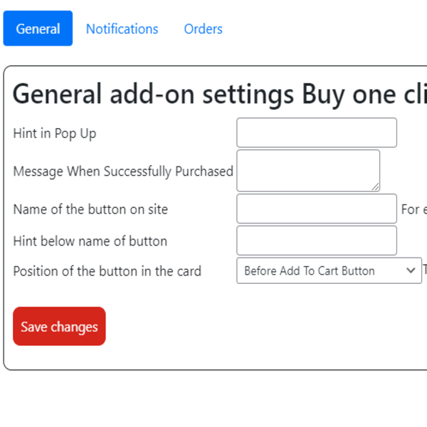Focus the Name of the button input
The width and height of the screenshot is (427, 427).
(316, 209)
